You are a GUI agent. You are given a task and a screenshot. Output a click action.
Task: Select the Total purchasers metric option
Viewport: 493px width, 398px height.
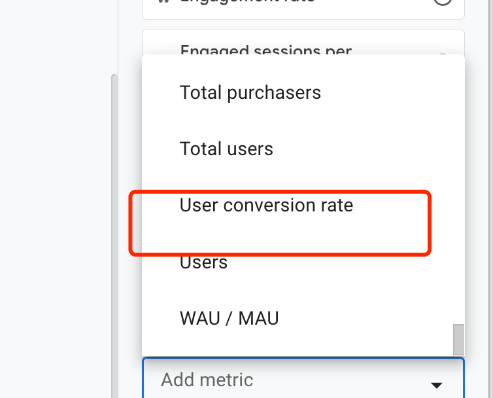[x=250, y=93]
